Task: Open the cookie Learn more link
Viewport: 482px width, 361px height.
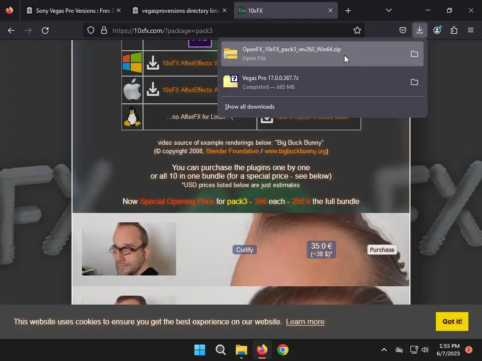Action: click(305, 322)
